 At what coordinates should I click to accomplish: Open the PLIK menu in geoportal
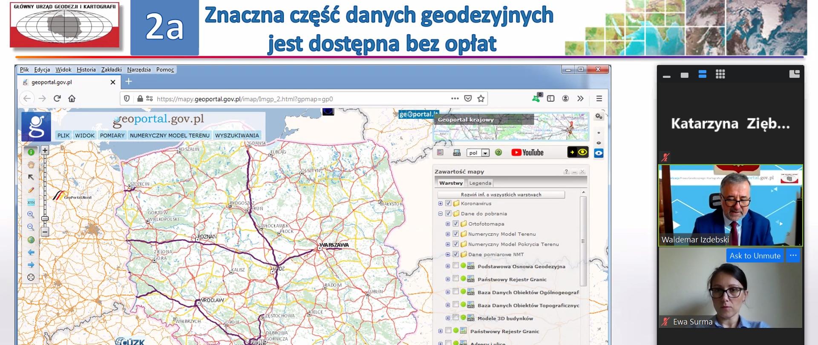click(63, 135)
